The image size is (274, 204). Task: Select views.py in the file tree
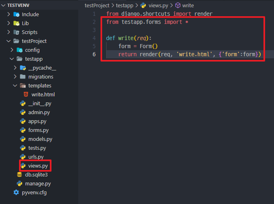tap(38, 166)
